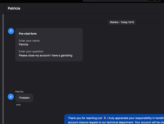Click the Patricia chat header title

click(14, 8)
